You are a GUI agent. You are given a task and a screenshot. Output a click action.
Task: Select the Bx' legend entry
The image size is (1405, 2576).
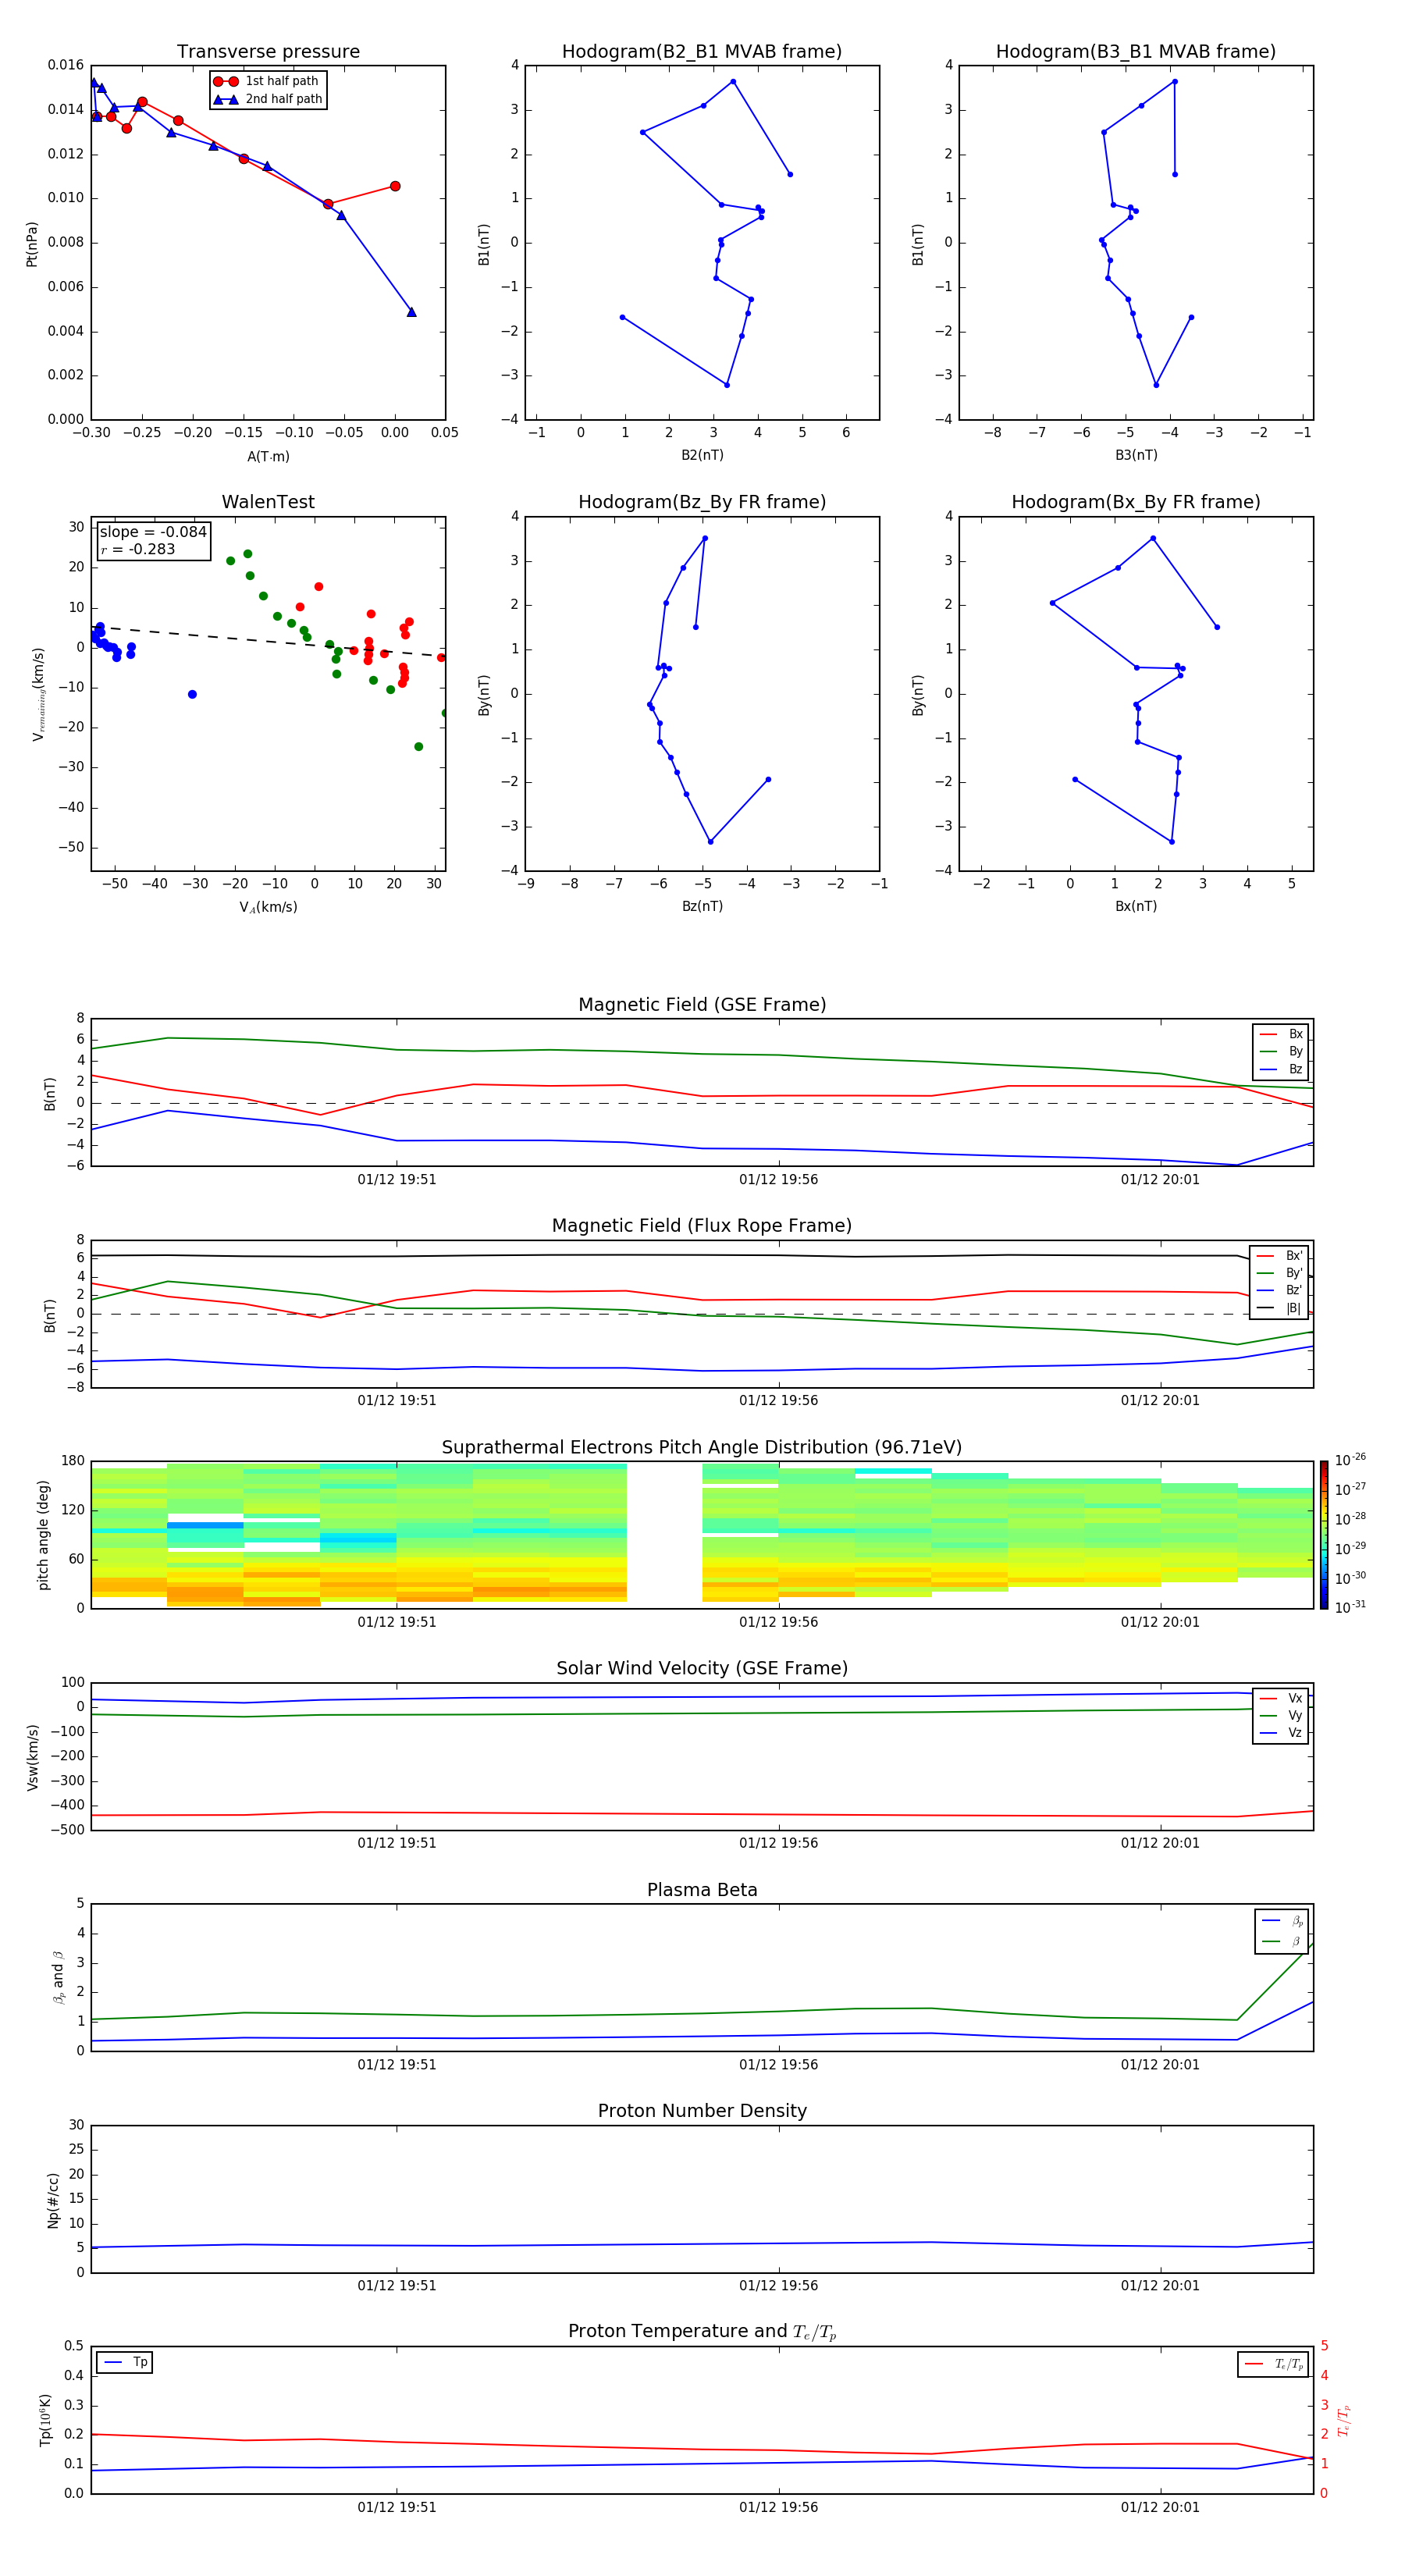1279,1256
